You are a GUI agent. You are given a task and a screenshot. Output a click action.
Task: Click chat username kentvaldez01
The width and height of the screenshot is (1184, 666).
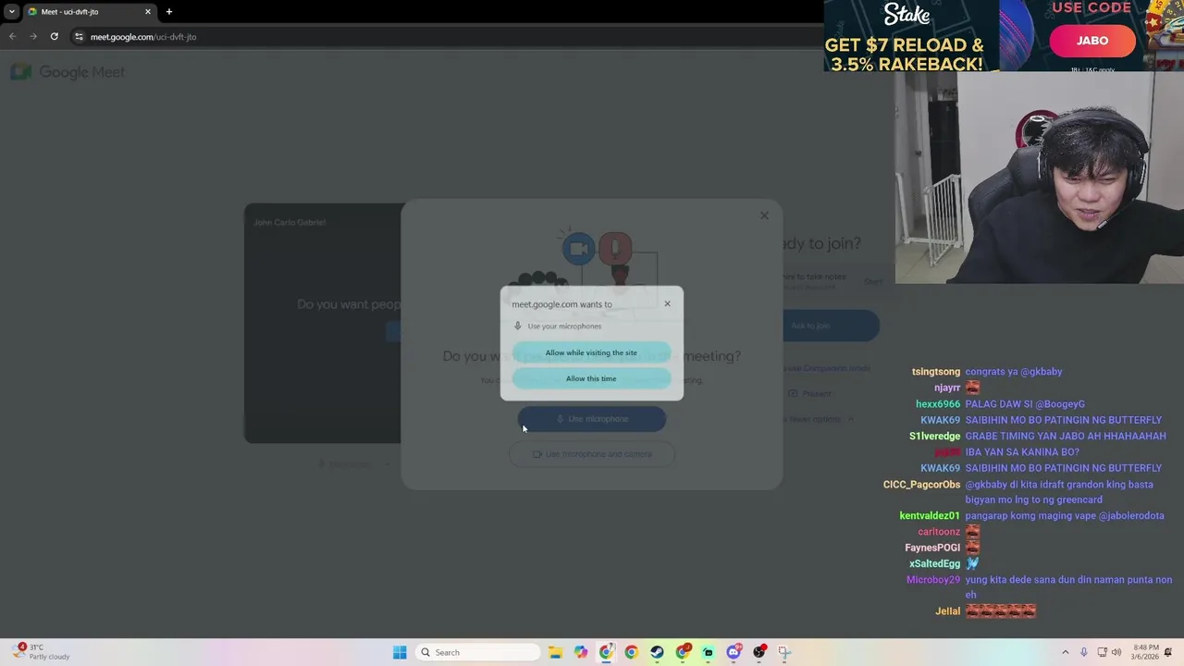(x=930, y=516)
